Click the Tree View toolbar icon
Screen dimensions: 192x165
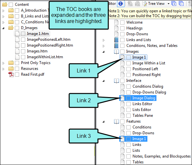point(144,4)
